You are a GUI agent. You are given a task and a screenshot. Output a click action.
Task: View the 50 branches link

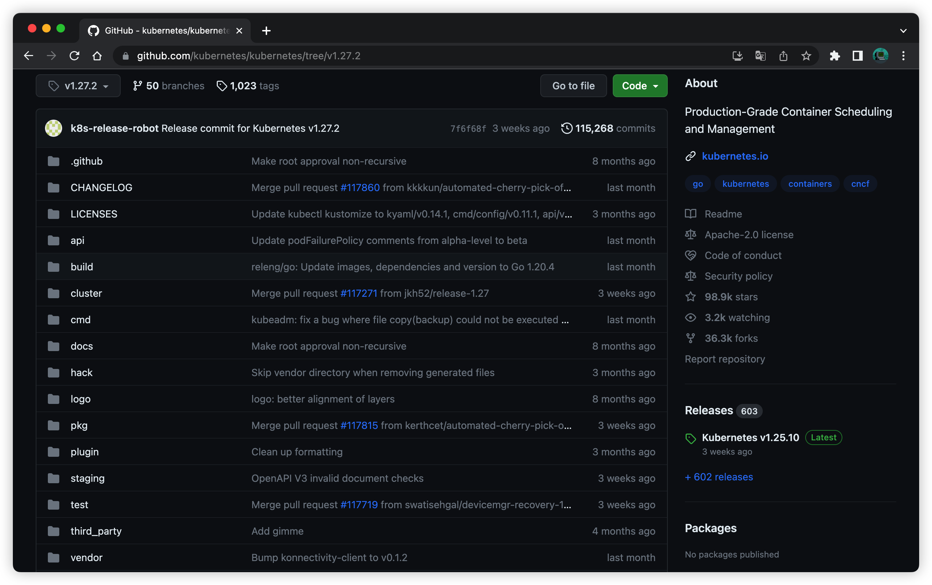coord(168,85)
